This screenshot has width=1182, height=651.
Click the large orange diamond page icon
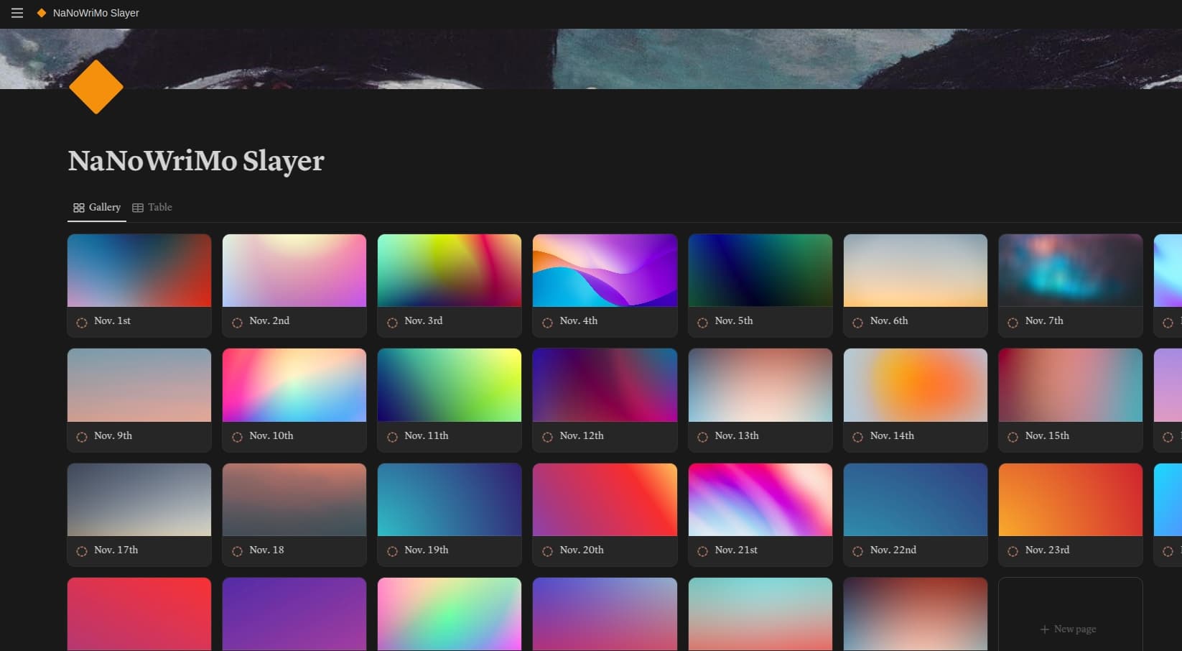click(96, 87)
